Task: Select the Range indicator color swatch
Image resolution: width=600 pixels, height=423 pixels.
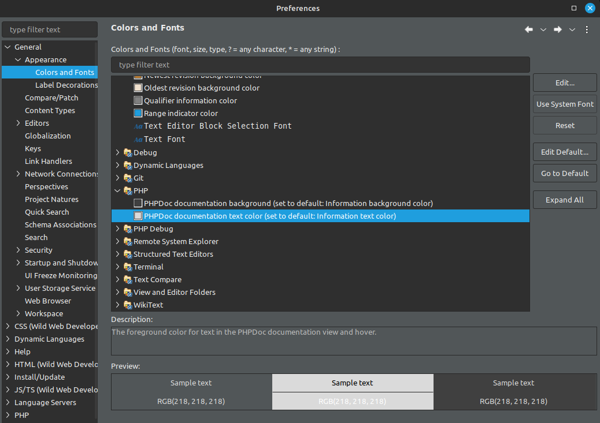Action: point(138,113)
